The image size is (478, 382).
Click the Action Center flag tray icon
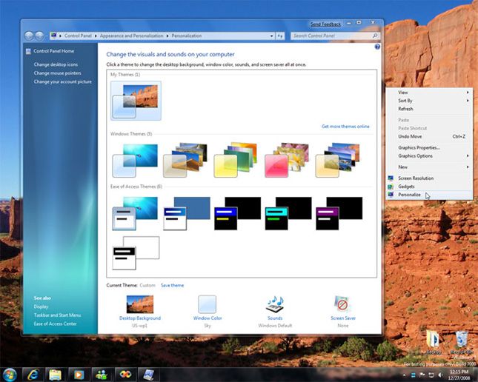click(422, 375)
